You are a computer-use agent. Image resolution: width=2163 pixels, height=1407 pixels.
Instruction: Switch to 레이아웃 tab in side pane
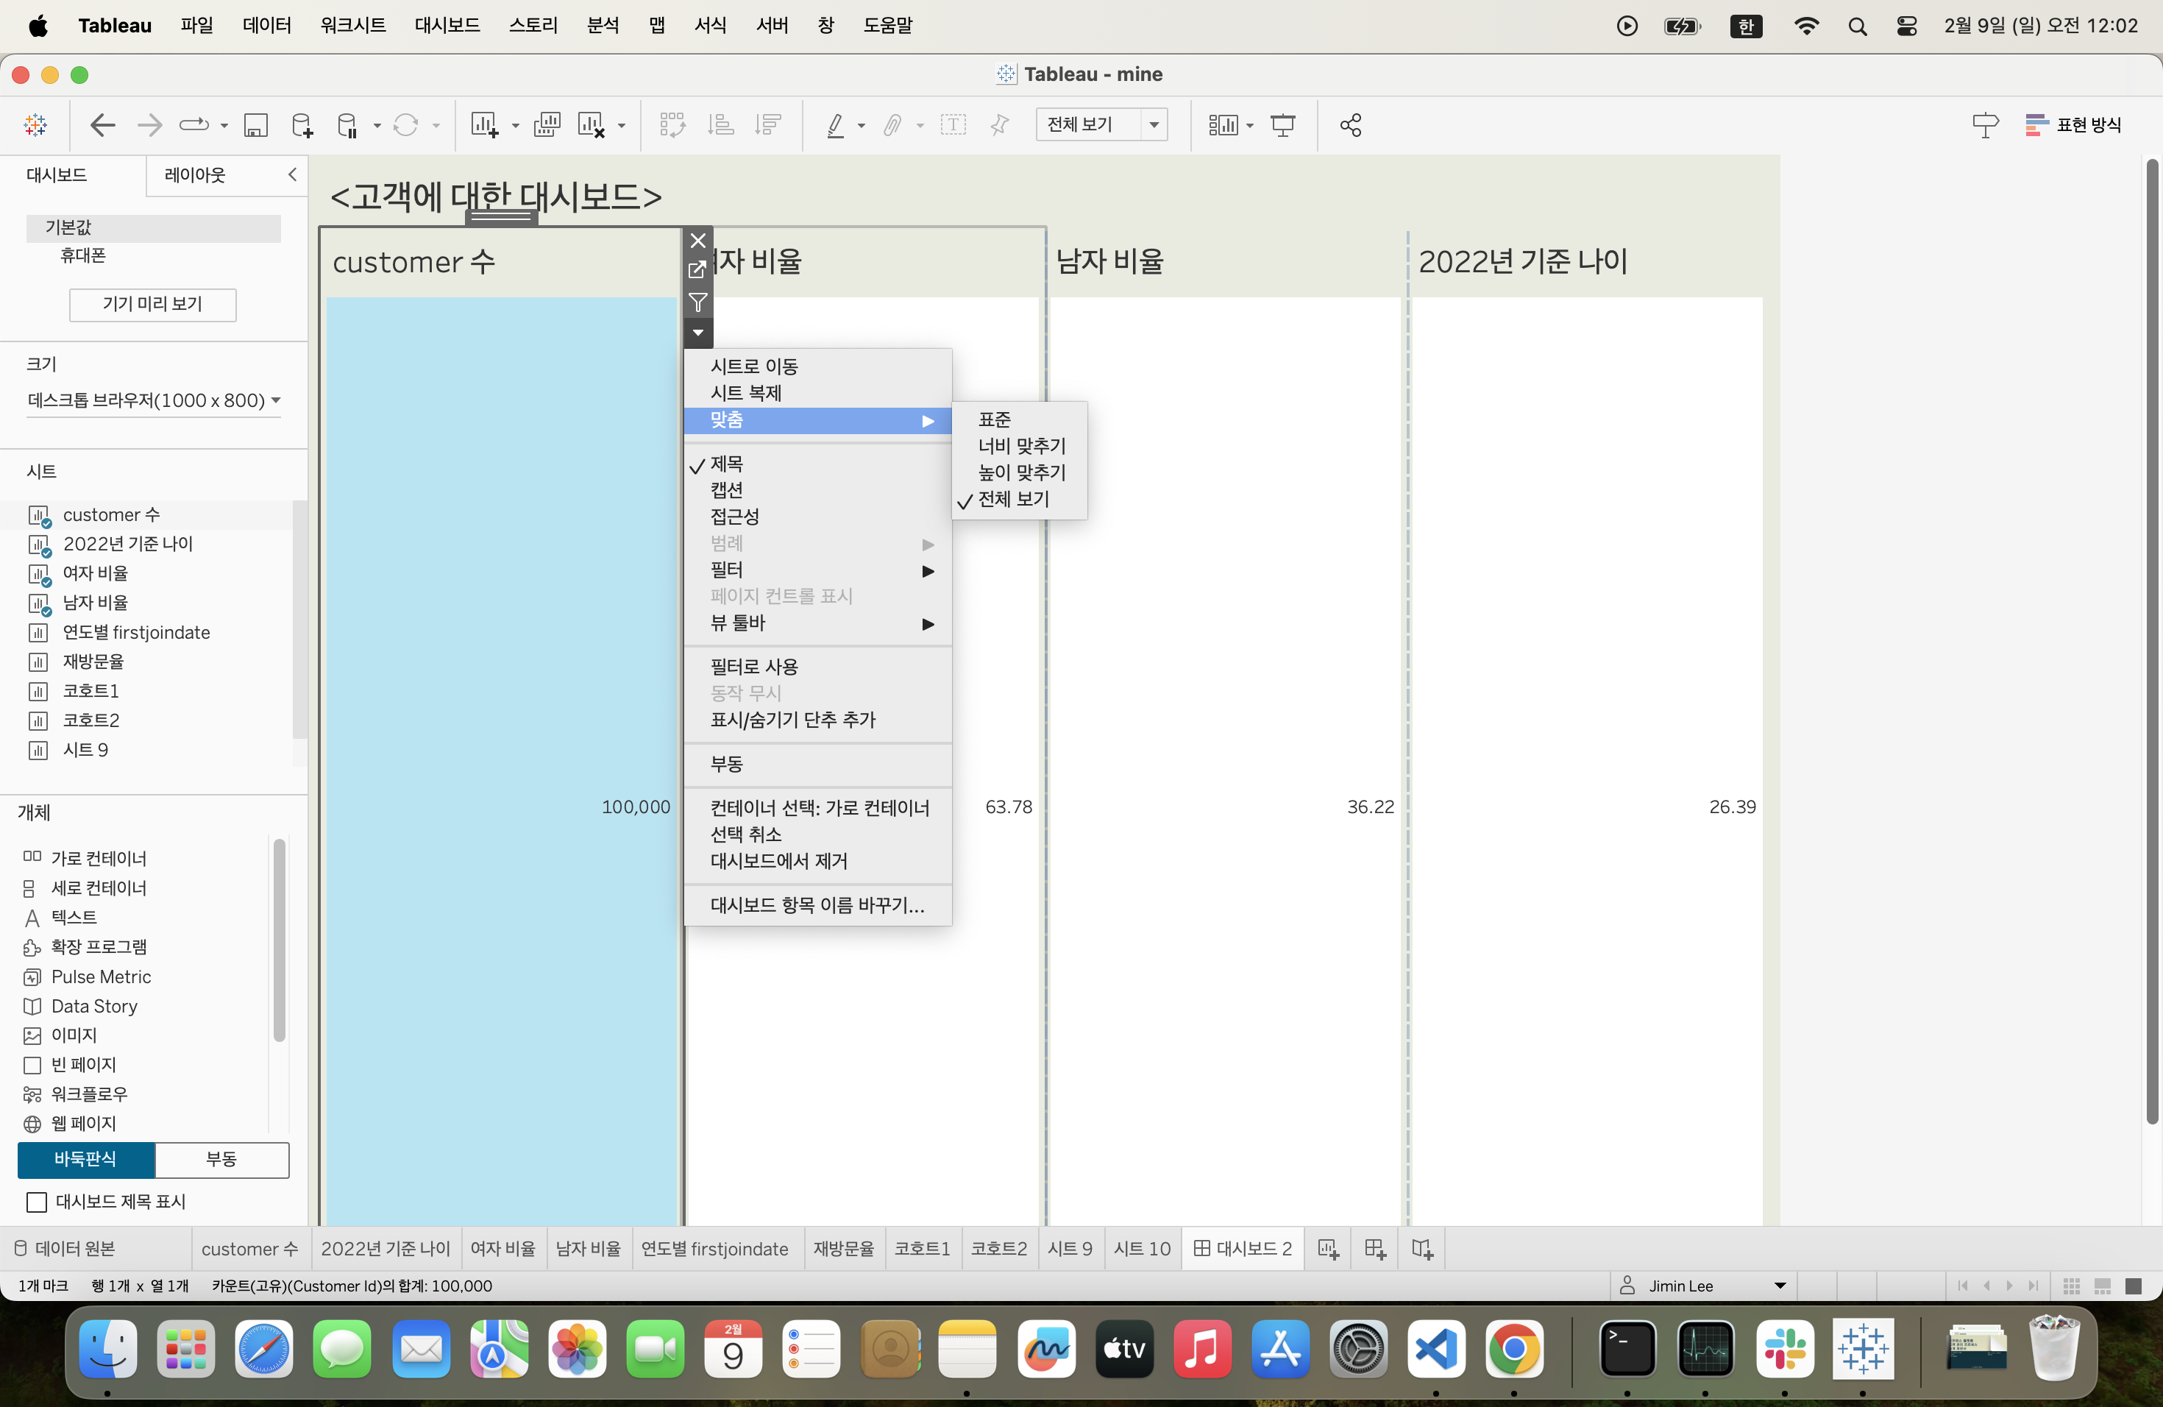[x=194, y=174]
